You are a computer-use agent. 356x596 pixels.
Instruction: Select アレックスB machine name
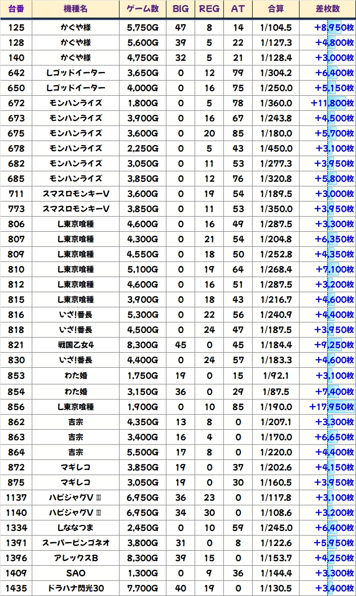(76, 558)
